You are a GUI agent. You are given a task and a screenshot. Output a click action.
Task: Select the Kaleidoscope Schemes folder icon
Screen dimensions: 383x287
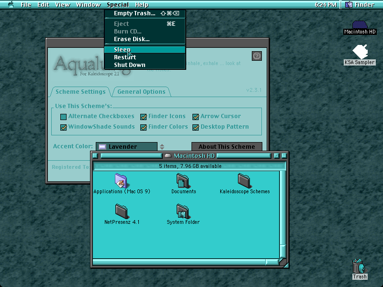(x=244, y=180)
